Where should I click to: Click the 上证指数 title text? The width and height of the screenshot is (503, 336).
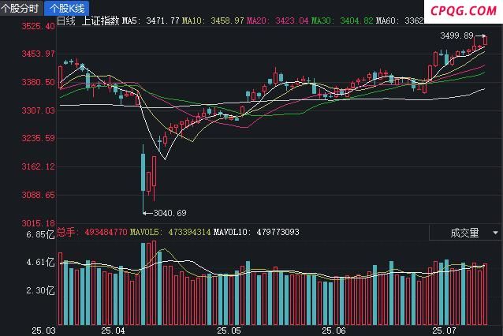(100, 21)
